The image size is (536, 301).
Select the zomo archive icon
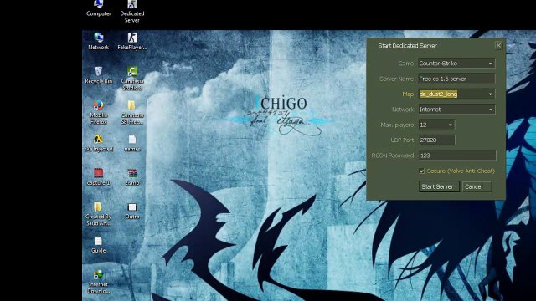pos(132,176)
